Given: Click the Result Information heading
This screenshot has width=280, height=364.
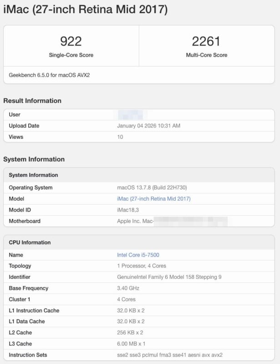Looking at the screenshot, I should coord(32,101).
